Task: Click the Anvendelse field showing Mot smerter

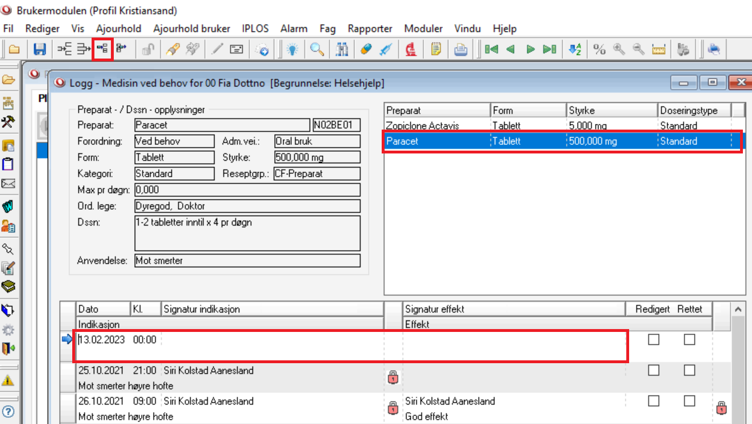Action: click(247, 261)
